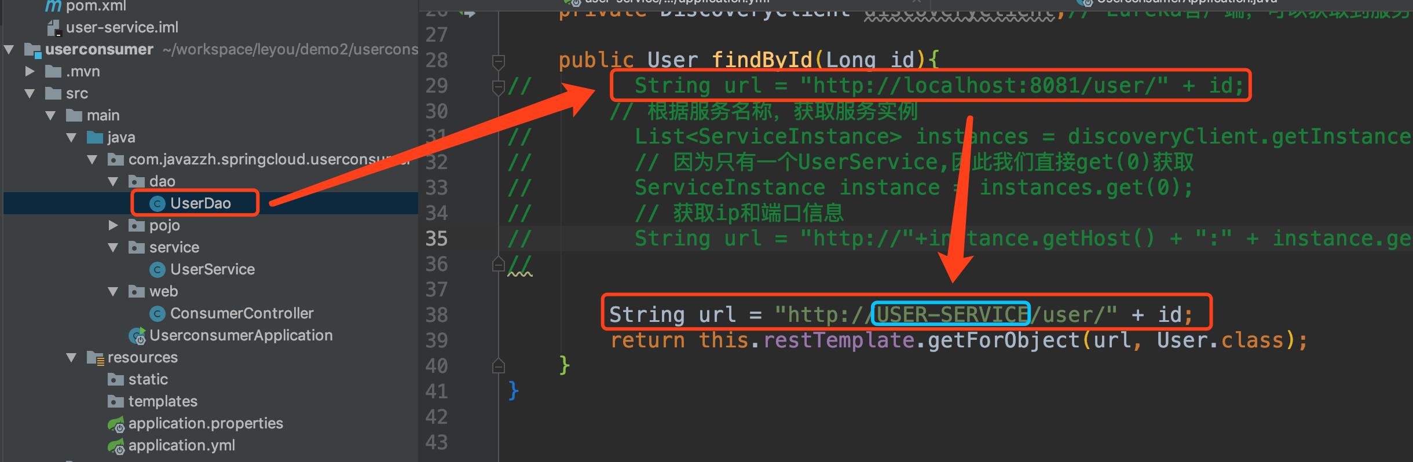Open application.properties file

pyautogui.click(x=206, y=423)
